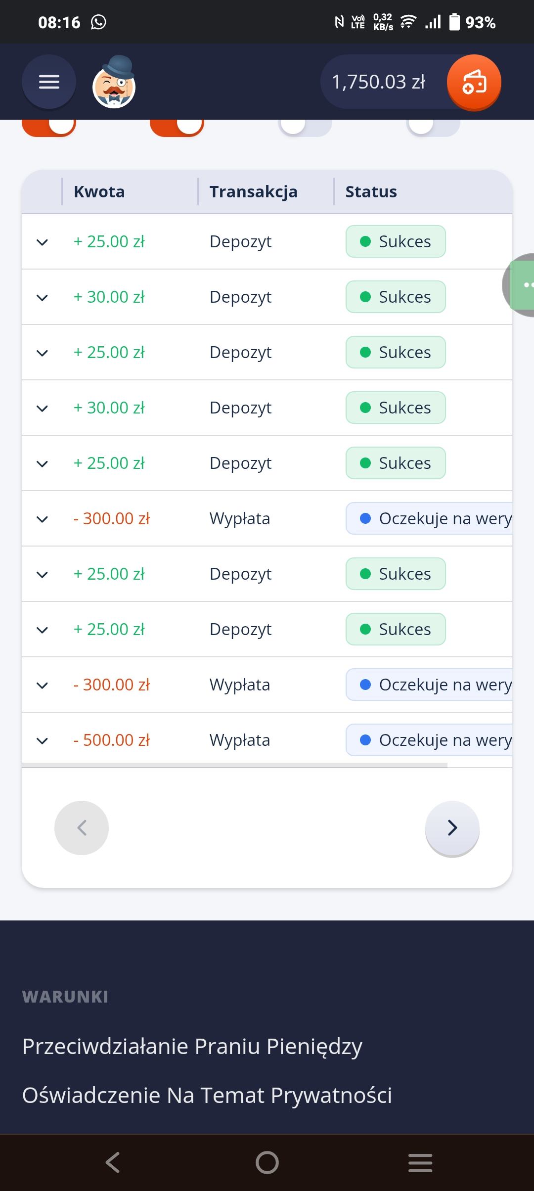This screenshot has width=534, height=1191.
Task: Toggle the second orange filter switch
Action: pos(177,127)
